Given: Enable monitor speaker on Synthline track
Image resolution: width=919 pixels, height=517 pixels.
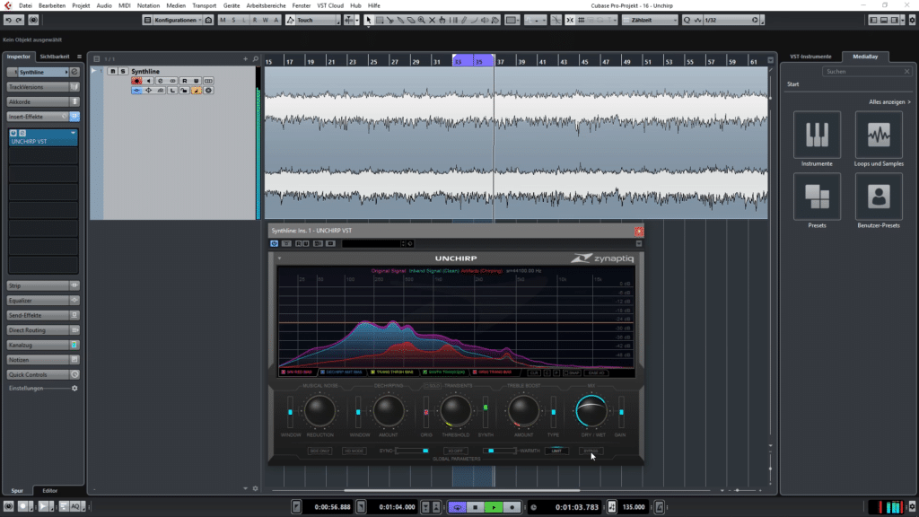Looking at the screenshot, I should [148, 81].
